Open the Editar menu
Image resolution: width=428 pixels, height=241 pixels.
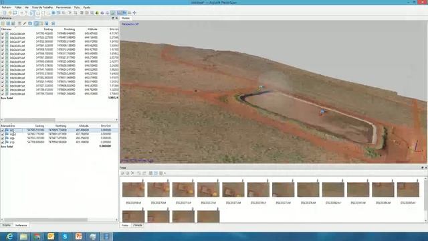[18, 7]
